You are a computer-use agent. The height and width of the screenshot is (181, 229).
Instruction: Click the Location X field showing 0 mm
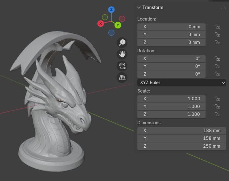coord(171,27)
